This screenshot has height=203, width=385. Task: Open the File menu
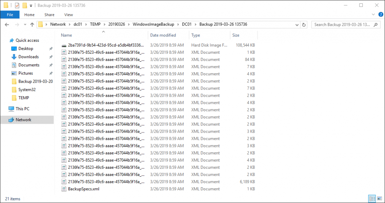(10, 15)
